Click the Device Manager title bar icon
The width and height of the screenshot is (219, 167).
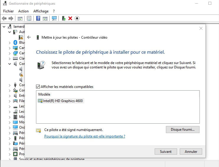(5, 3)
